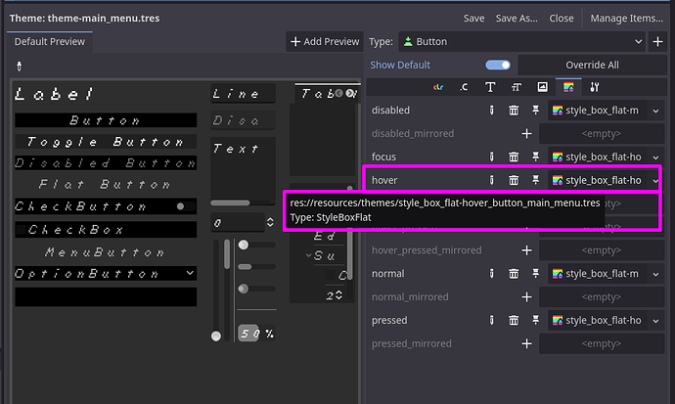The height and width of the screenshot is (404, 675).
Task: Toggle the Show Default switch
Action: click(x=498, y=65)
